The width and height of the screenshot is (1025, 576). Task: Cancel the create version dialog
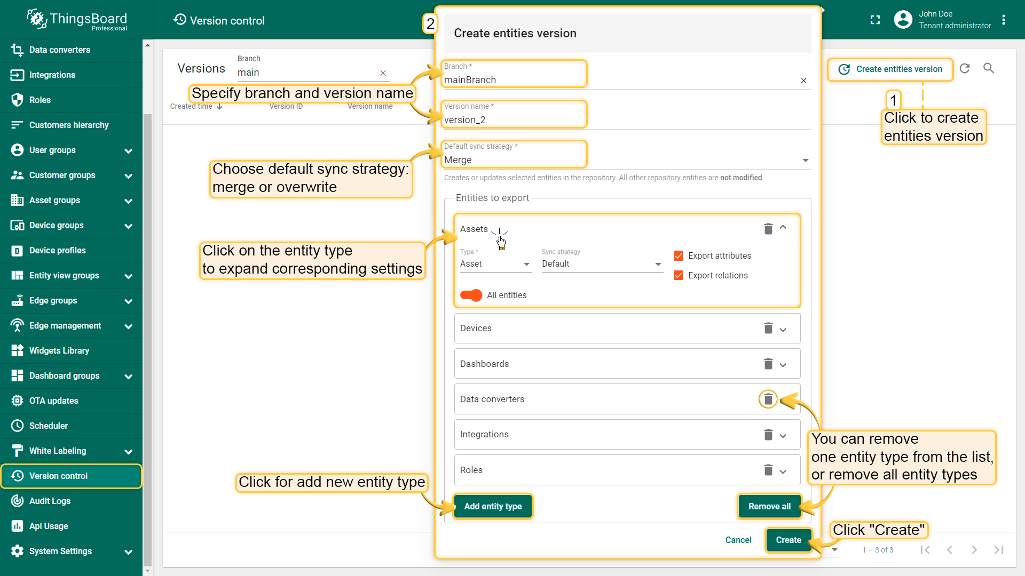(738, 540)
